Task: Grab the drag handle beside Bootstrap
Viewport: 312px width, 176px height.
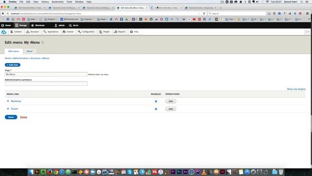Action: [x=8, y=101]
